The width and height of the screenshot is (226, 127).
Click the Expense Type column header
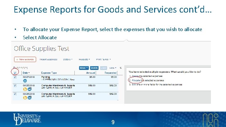(x=49, y=73)
